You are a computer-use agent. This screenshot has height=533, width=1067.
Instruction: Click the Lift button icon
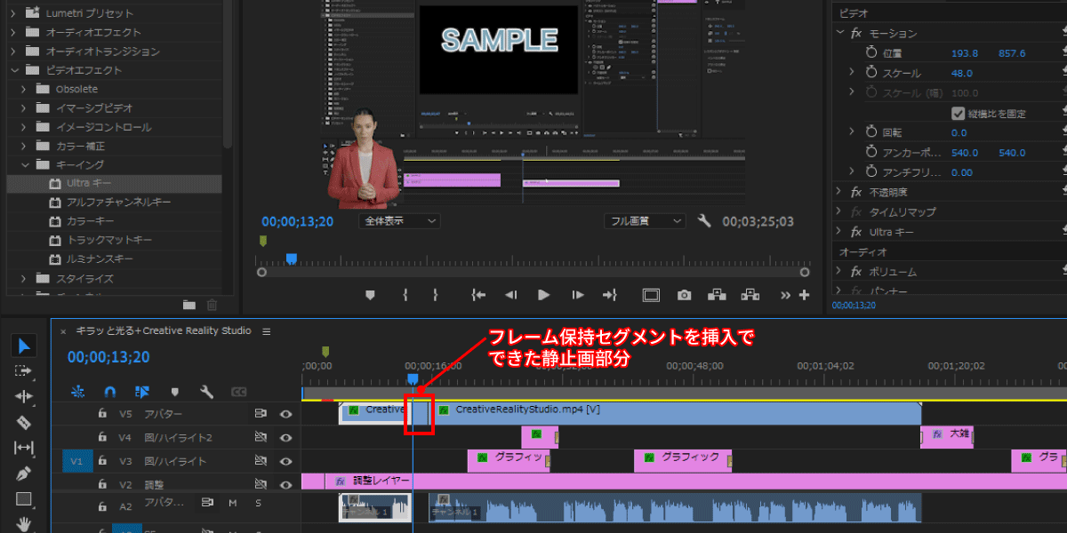717,295
